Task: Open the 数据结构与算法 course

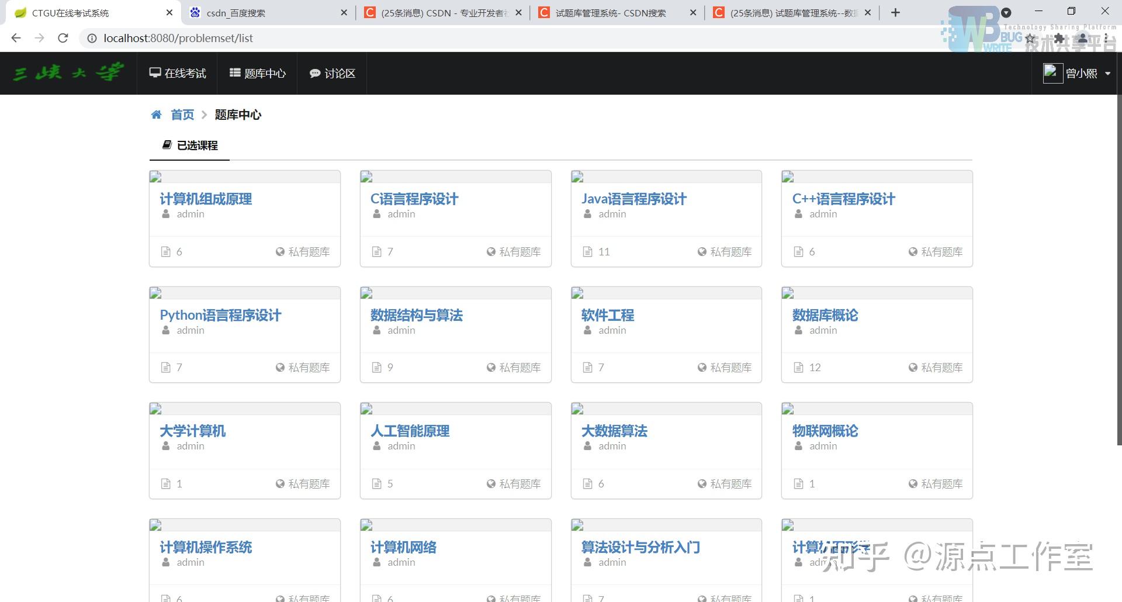Action: (417, 315)
